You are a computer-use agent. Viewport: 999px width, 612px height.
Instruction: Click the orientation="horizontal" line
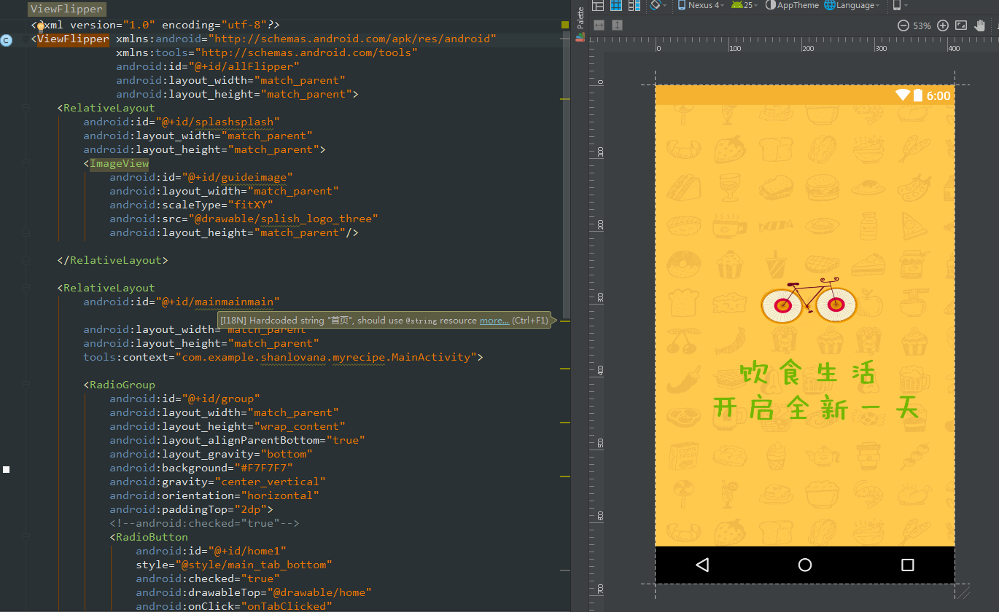point(214,495)
